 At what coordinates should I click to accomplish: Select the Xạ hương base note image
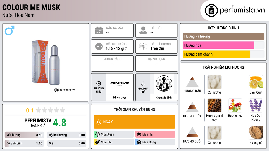coord(214,133)
